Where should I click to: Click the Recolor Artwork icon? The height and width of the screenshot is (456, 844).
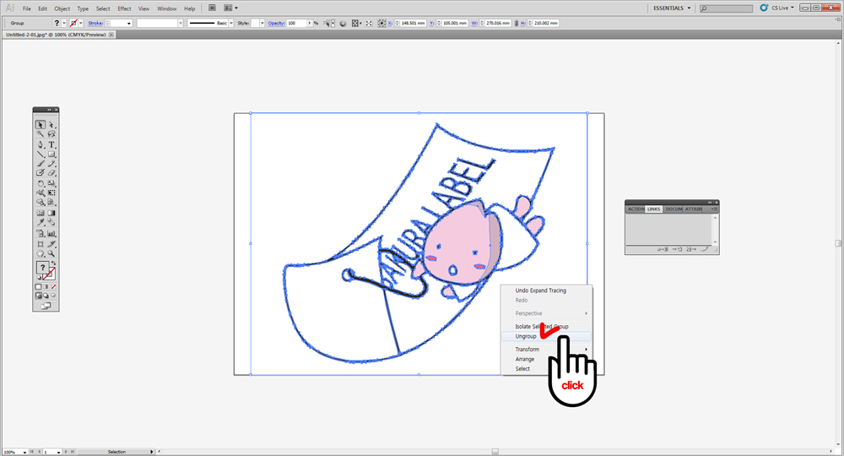343,23
